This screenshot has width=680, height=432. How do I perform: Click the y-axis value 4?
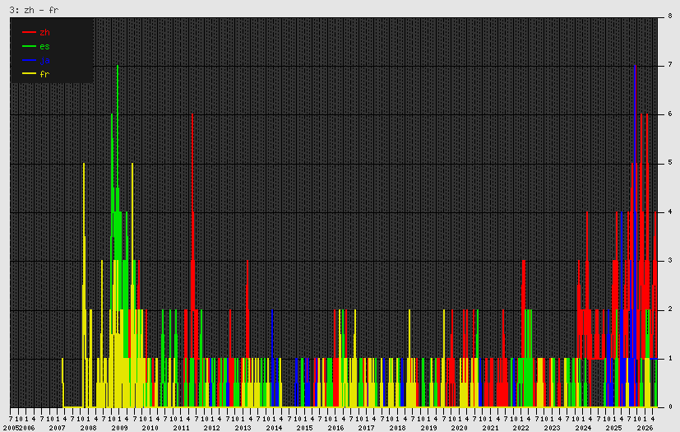670,211
